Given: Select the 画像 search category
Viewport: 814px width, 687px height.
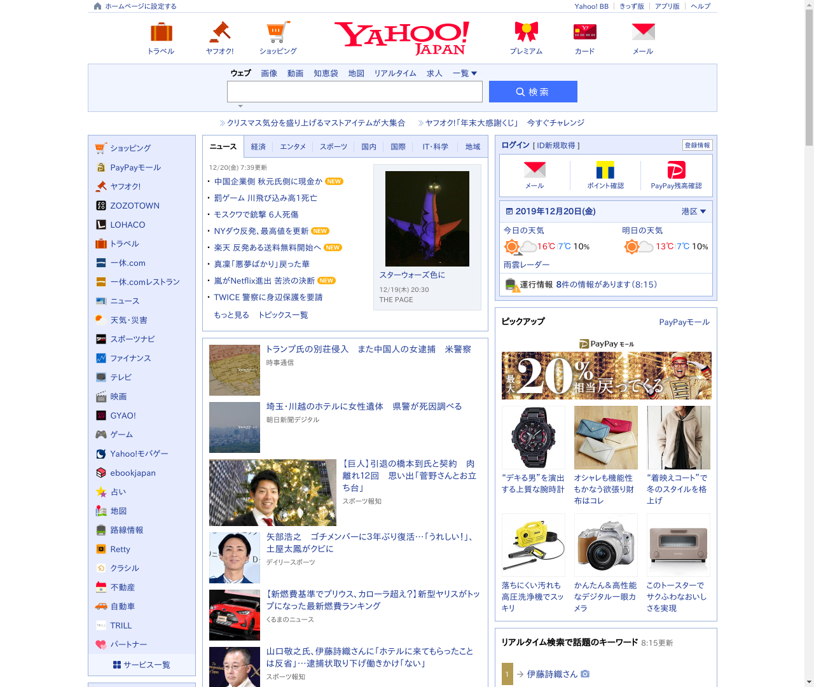Looking at the screenshot, I should (269, 73).
